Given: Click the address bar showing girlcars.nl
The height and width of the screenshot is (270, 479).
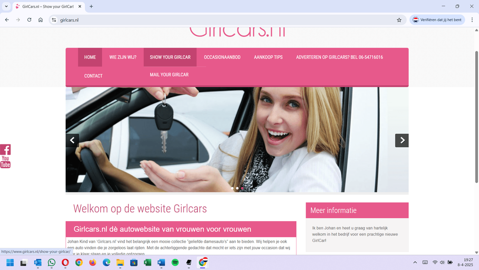Looking at the screenshot, I should pyautogui.click(x=226, y=20).
